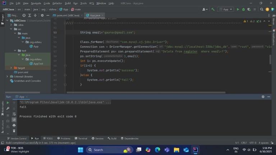Open Project panel settings gear
The height and width of the screenshot is (155, 276).
42,15
